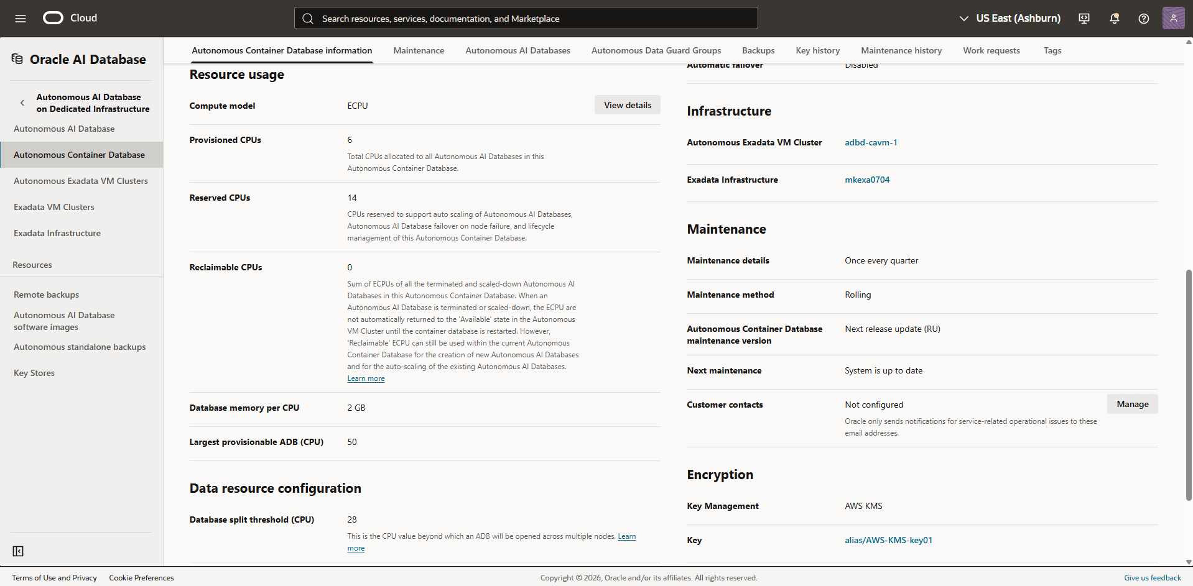Select Autonomous Container Database sidebar item
Screen dimensions: 1193x586
point(81,155)
